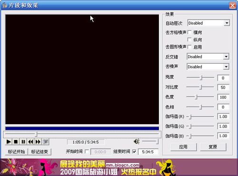Click the 应用 button
Image resolution: width=238 pixels, height=176 pixels.
[x=183, y=147]
